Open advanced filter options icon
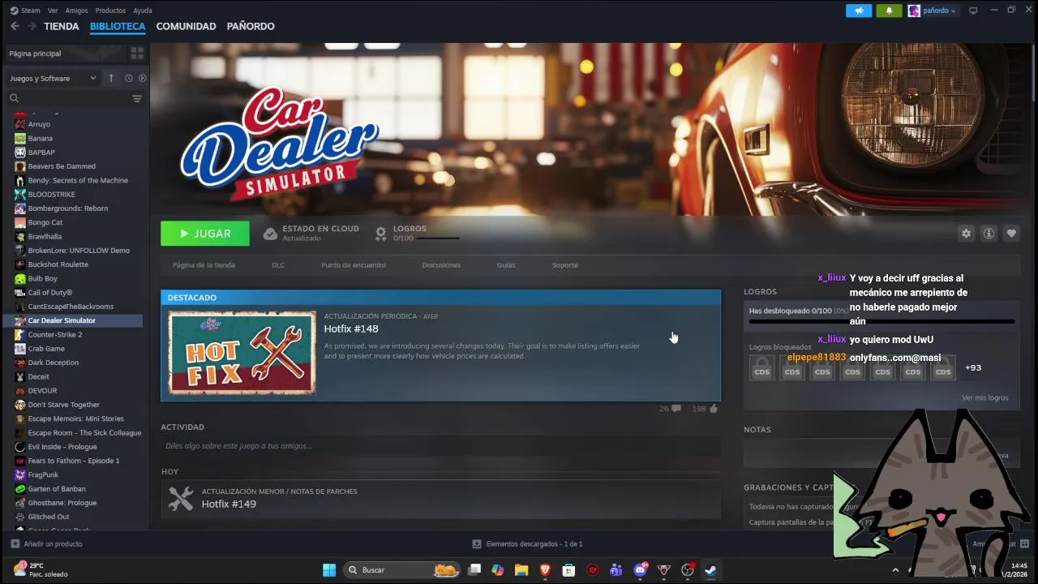1038x584 pixels. [137, 98]
